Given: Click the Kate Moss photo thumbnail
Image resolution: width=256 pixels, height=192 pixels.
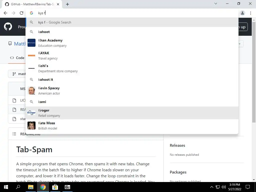Looking at the screenshot, I should [31, 125].
